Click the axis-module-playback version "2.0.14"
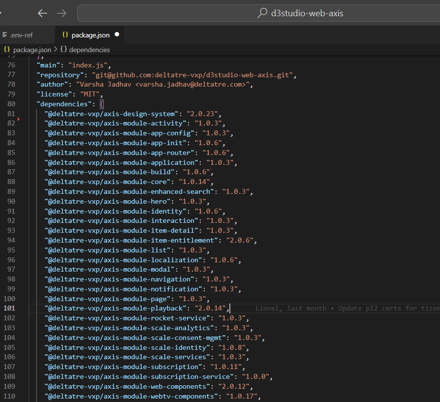This screenshot has height=402, width=440. 210,308
